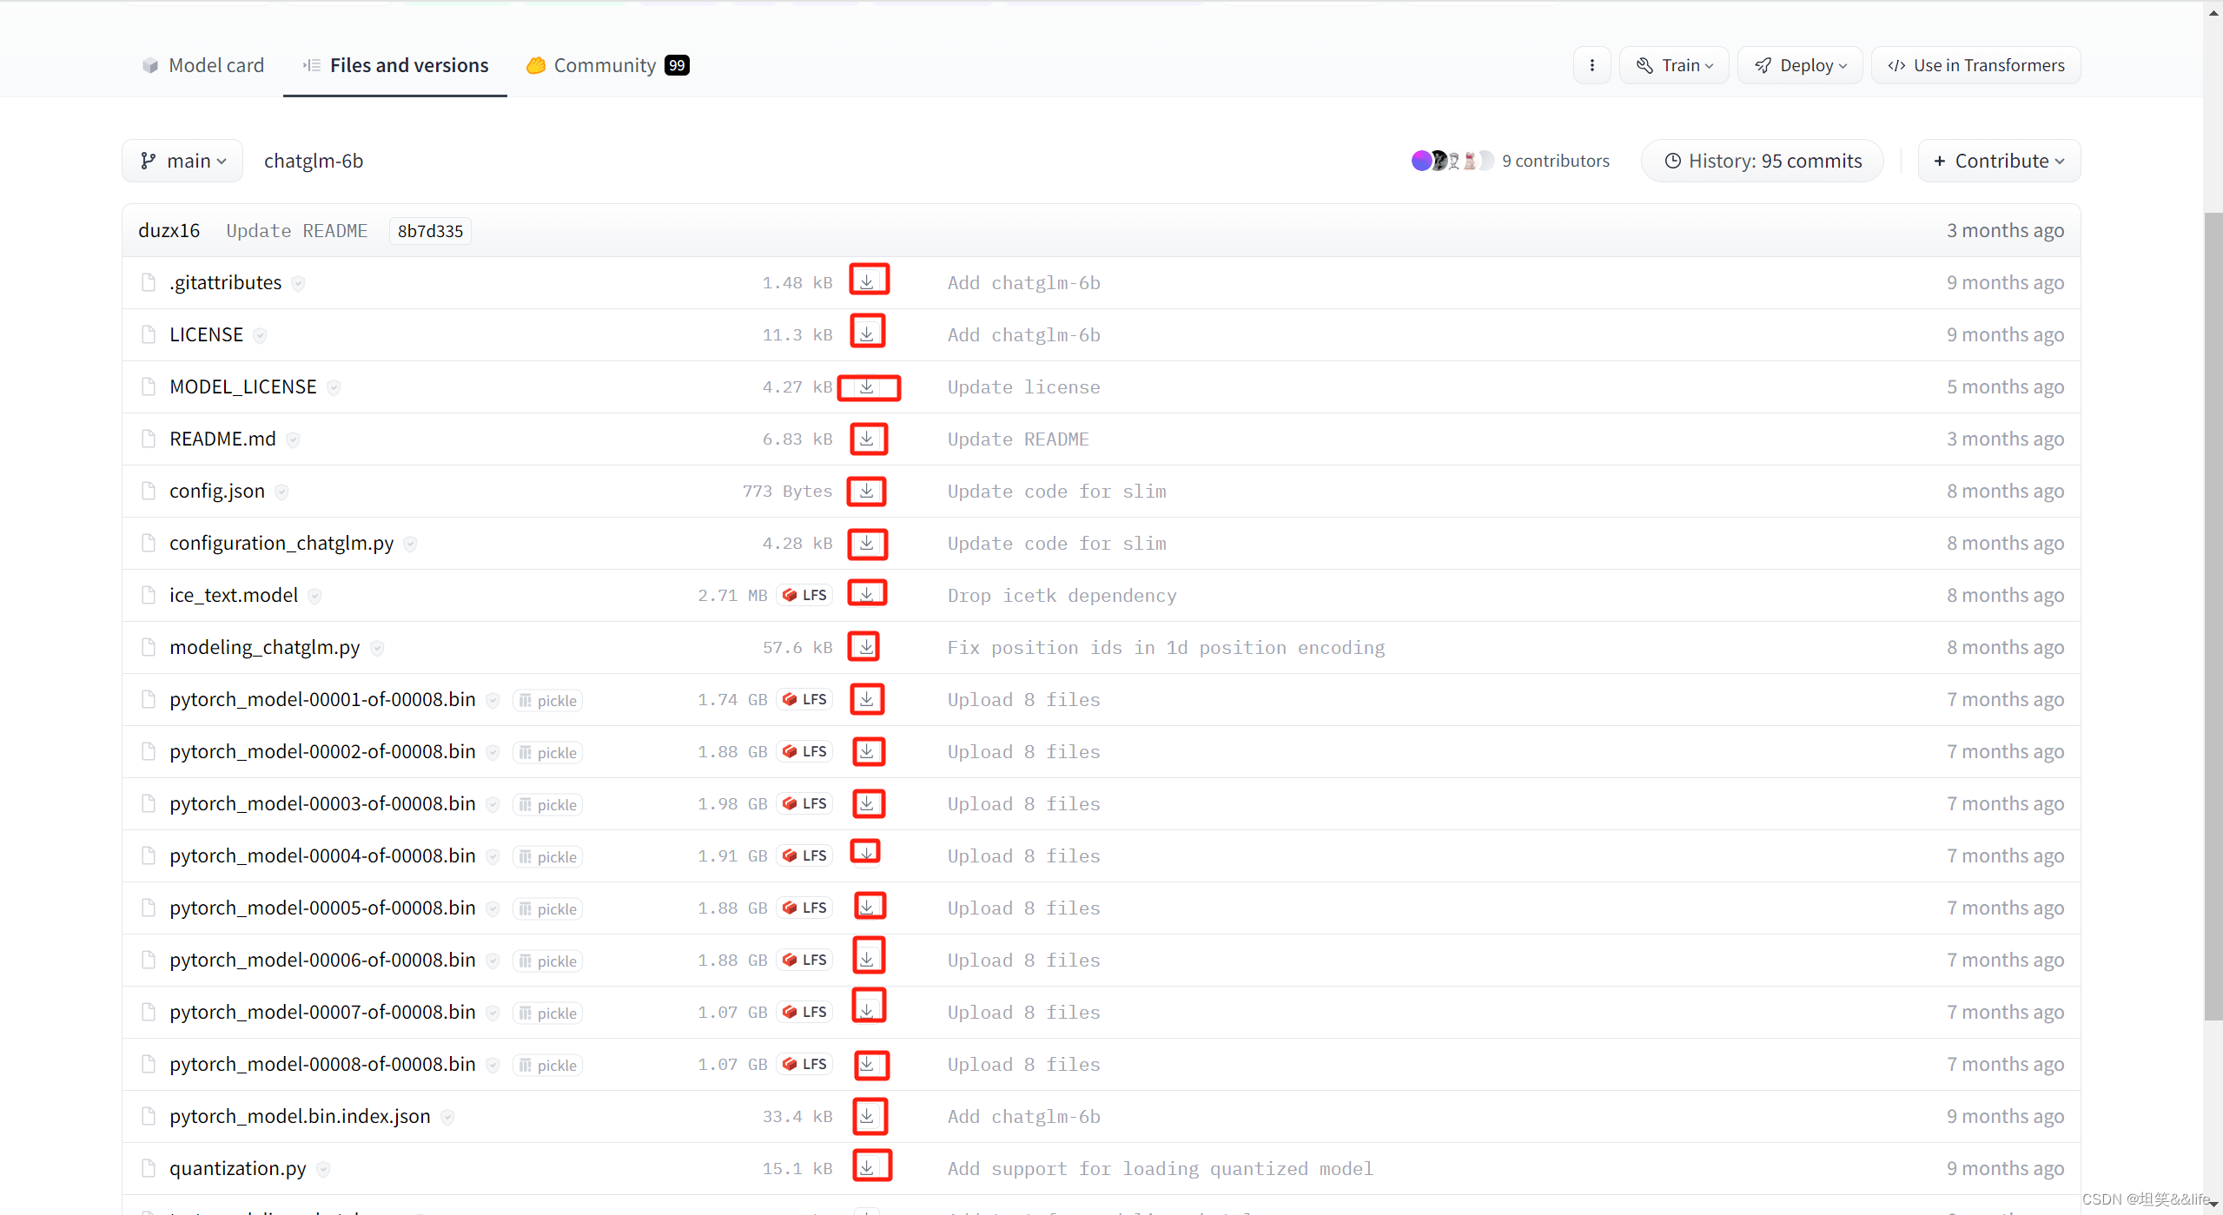The image size is (2223, 1215).
Task: Download config.json file
Action: tap(867, 491)
